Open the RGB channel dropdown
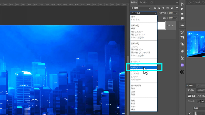 (x=199, y=108)
